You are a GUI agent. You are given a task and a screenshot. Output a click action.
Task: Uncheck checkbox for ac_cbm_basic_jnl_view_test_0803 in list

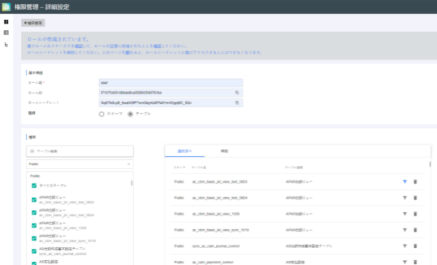(x=34, y=200)
